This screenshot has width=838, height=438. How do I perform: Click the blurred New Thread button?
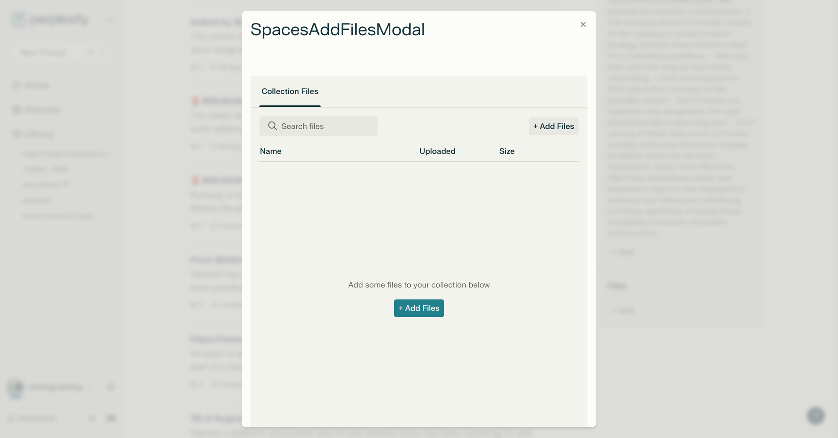coord(62,52)
